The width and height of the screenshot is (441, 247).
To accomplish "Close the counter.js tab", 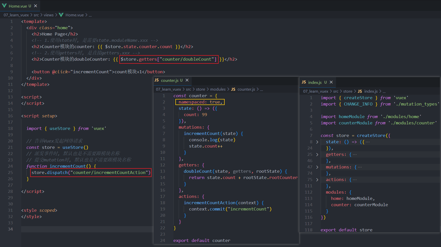I will click(187, 80).
